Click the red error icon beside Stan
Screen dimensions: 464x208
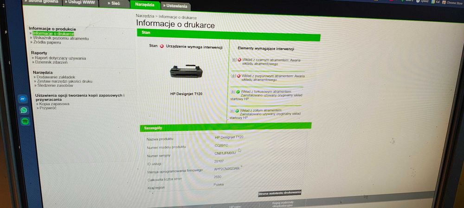click(161, 46)
